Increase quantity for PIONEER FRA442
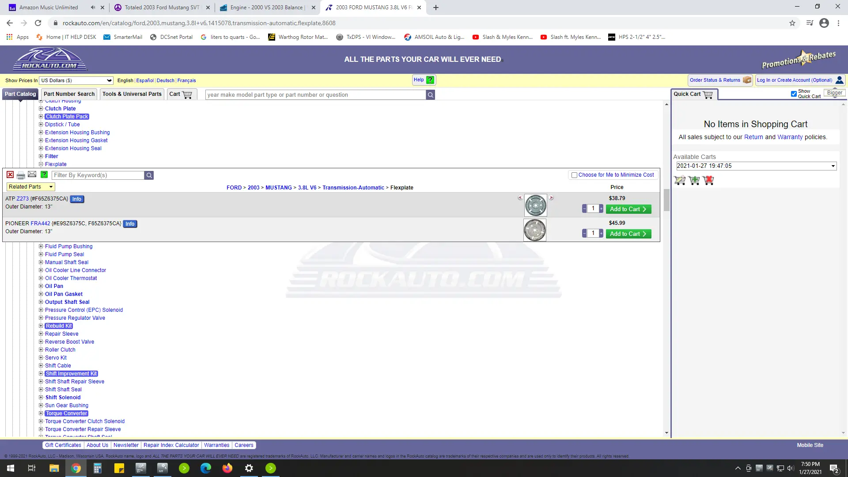This screenshot has width=848, height=477. click(601, 234)
